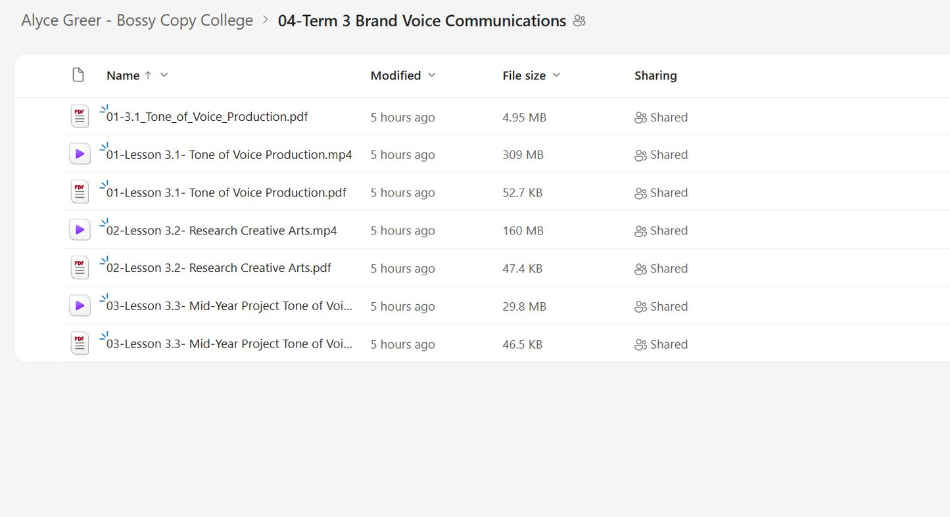The width and height of the screenshot is (950, 517).
Task: Click the PDF icon on the last row
Action: (79, 343)
